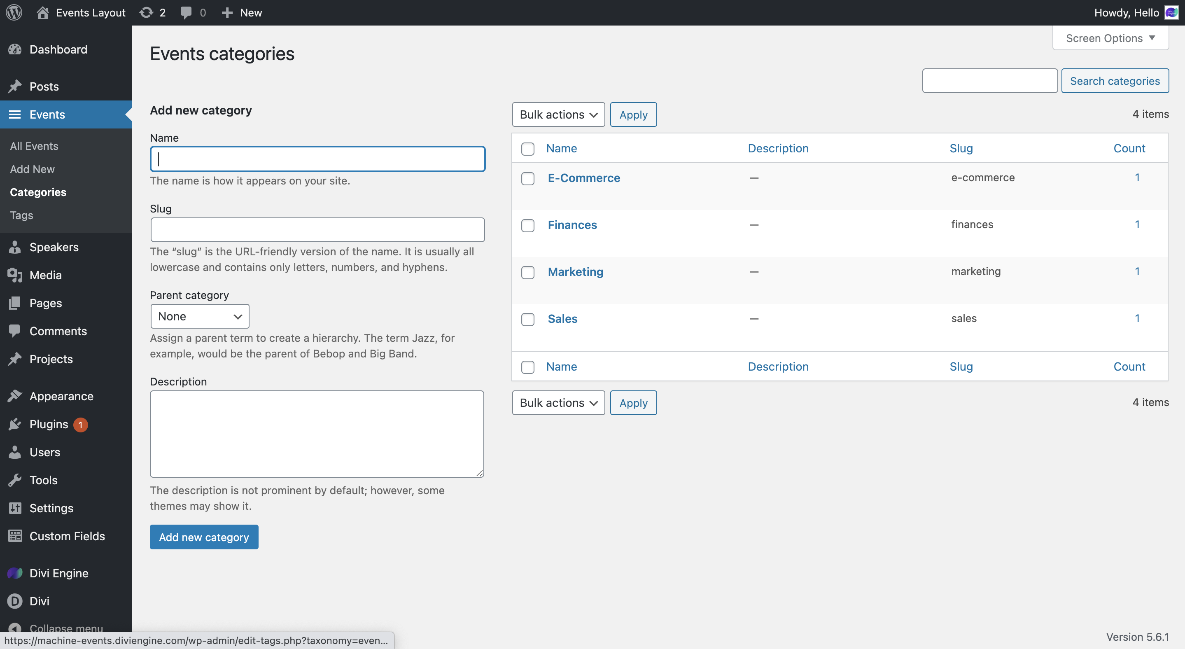Viewport: 1185px width, 649px height.
Task: Click the comments bubble icon in admin bar
Action: pyautogui.click(x=186, y=12)
